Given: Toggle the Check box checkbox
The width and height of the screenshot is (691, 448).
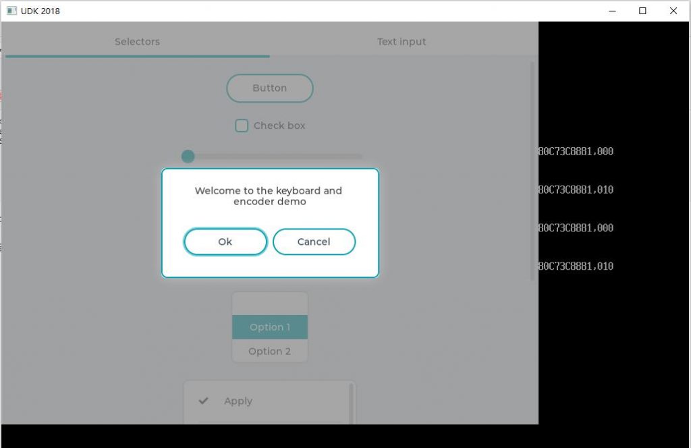Looking at the screenshot, I should (242, 125).
